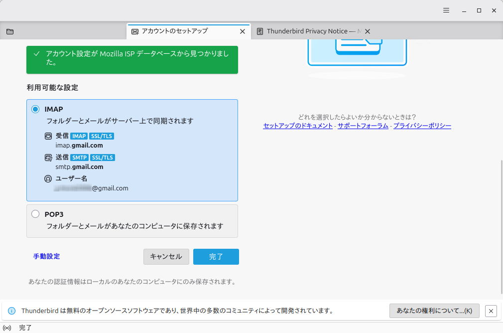Click the info icon in notification bar
The image size is (503, 333).
(x=12, y=311)
